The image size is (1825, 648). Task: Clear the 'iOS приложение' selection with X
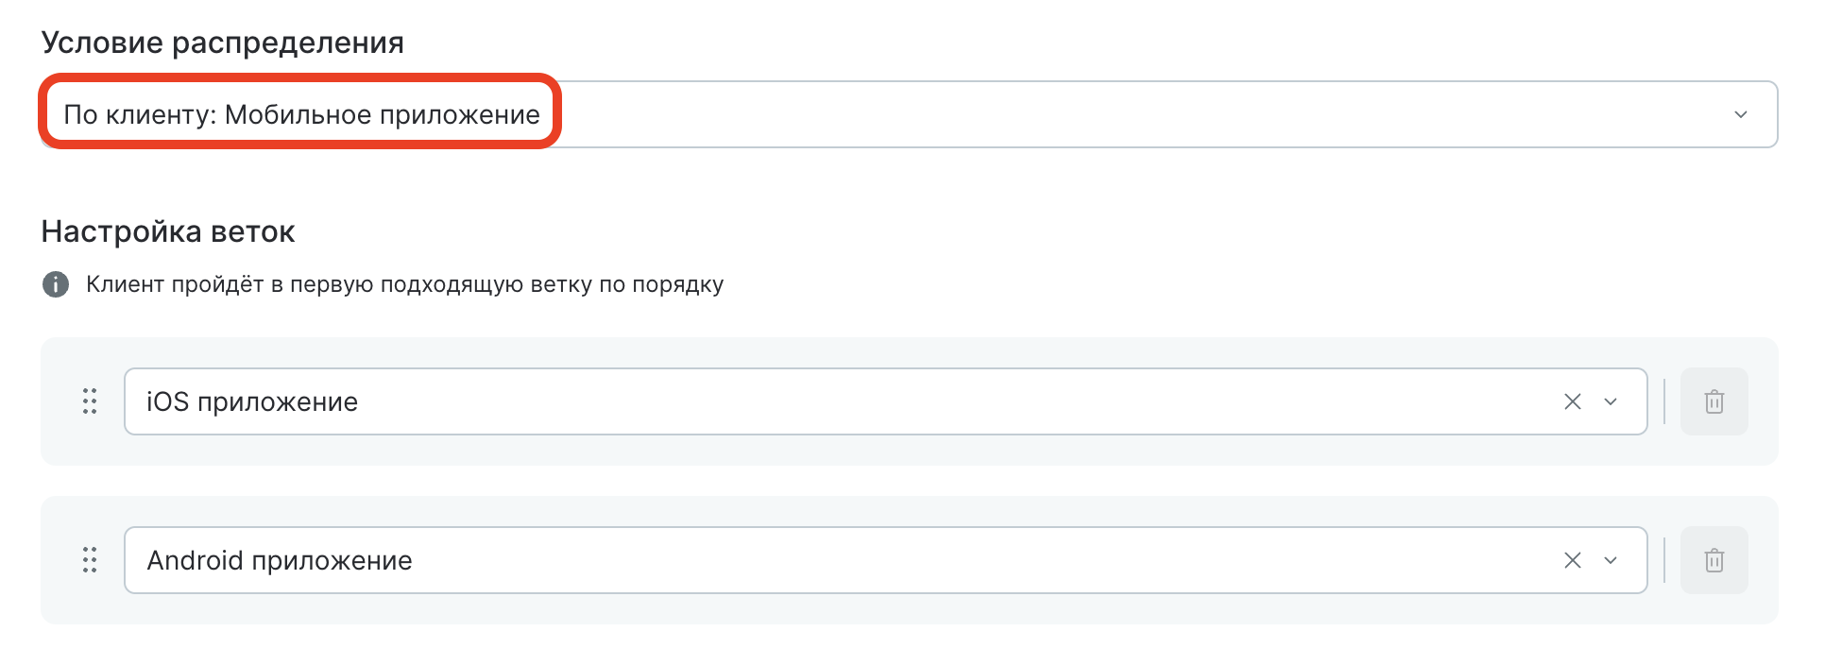tap(1572, 401)
